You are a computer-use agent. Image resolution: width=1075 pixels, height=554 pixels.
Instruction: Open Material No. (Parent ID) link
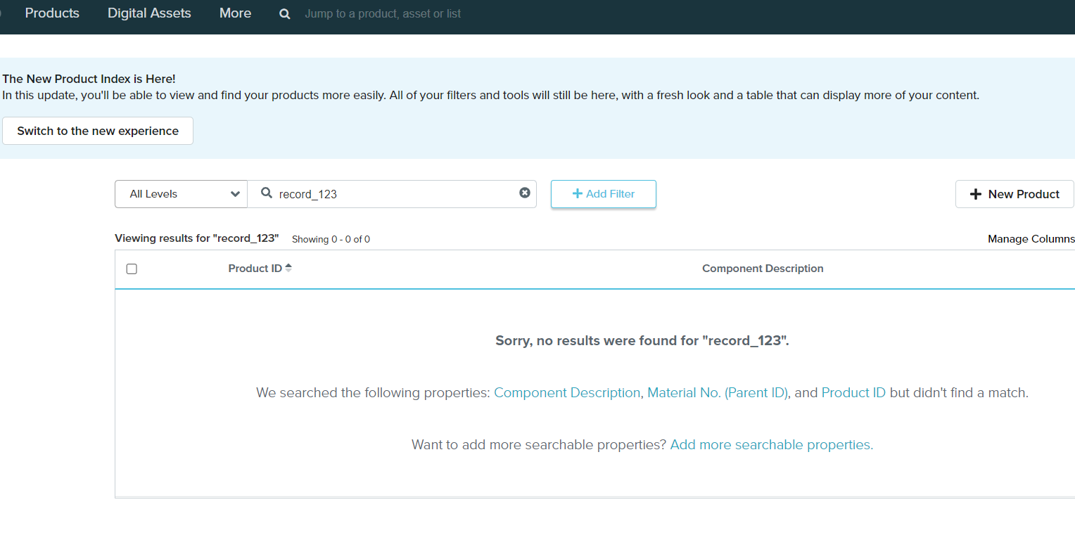[x=717, y=393]
